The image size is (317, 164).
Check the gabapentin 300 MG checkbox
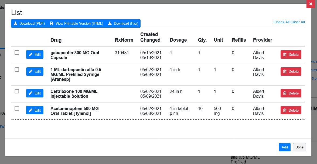point(17,53)
